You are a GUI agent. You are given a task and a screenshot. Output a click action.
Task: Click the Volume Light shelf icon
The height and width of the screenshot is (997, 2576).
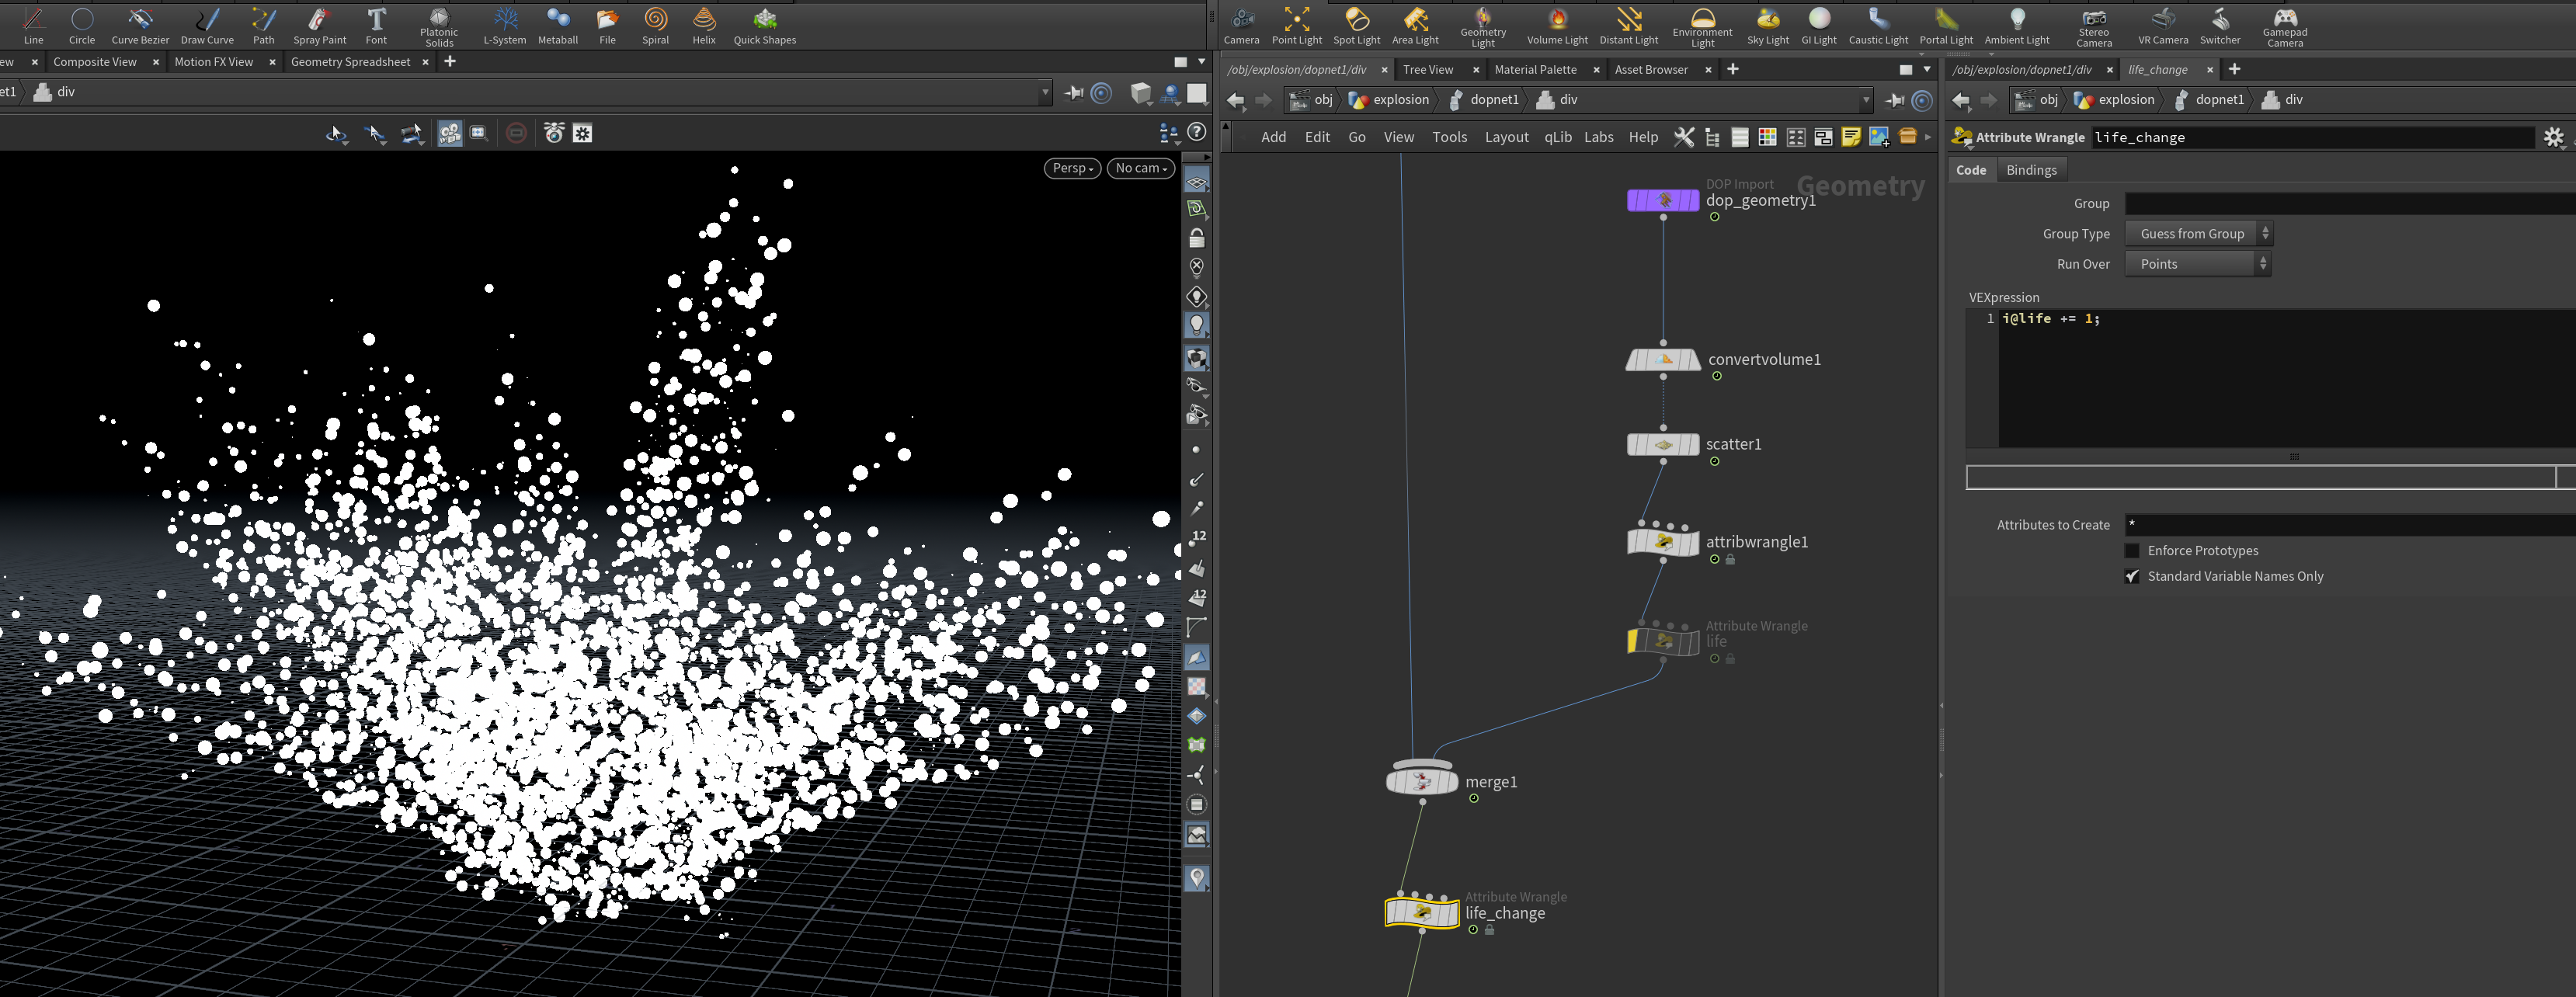(x=1557, y=26)
